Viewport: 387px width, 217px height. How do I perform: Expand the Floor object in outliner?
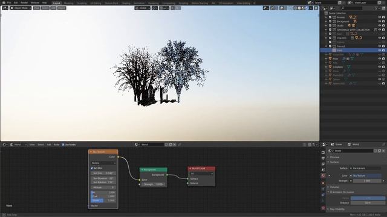(x=327, y=58)
